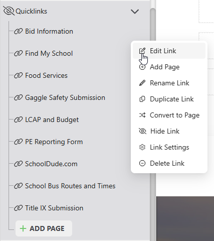Open Link Settings from the context menu

169,147
